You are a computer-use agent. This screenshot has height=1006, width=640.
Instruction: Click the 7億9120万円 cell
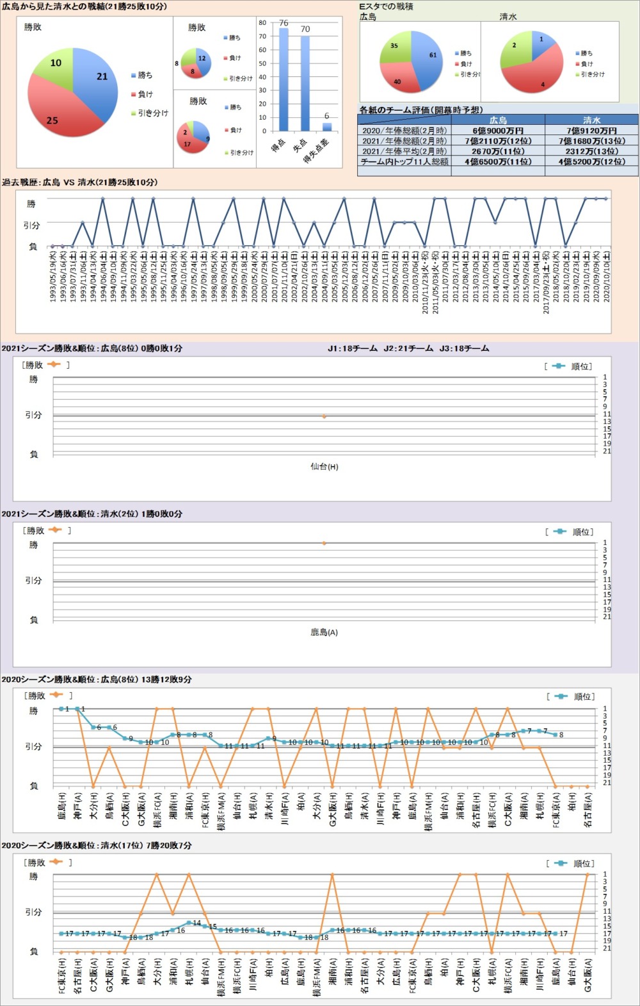pos(592,131)
